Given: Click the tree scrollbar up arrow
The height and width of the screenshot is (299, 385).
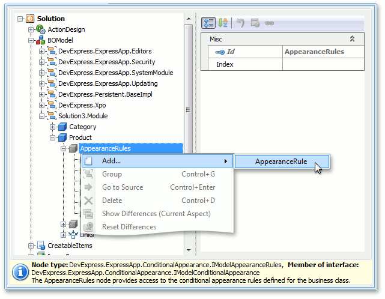Looking at the screenshot, I should [189, 19].
